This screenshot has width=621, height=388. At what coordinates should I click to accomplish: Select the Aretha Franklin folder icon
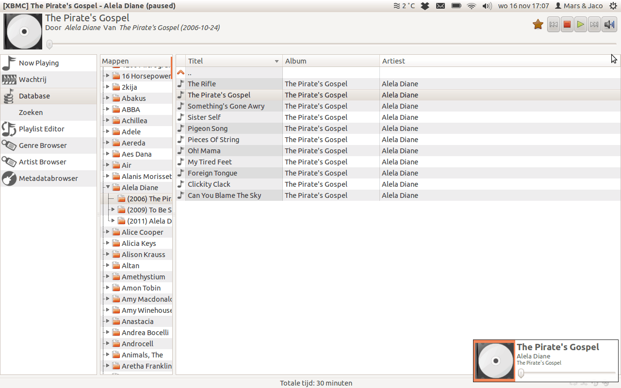coord(116,366)
